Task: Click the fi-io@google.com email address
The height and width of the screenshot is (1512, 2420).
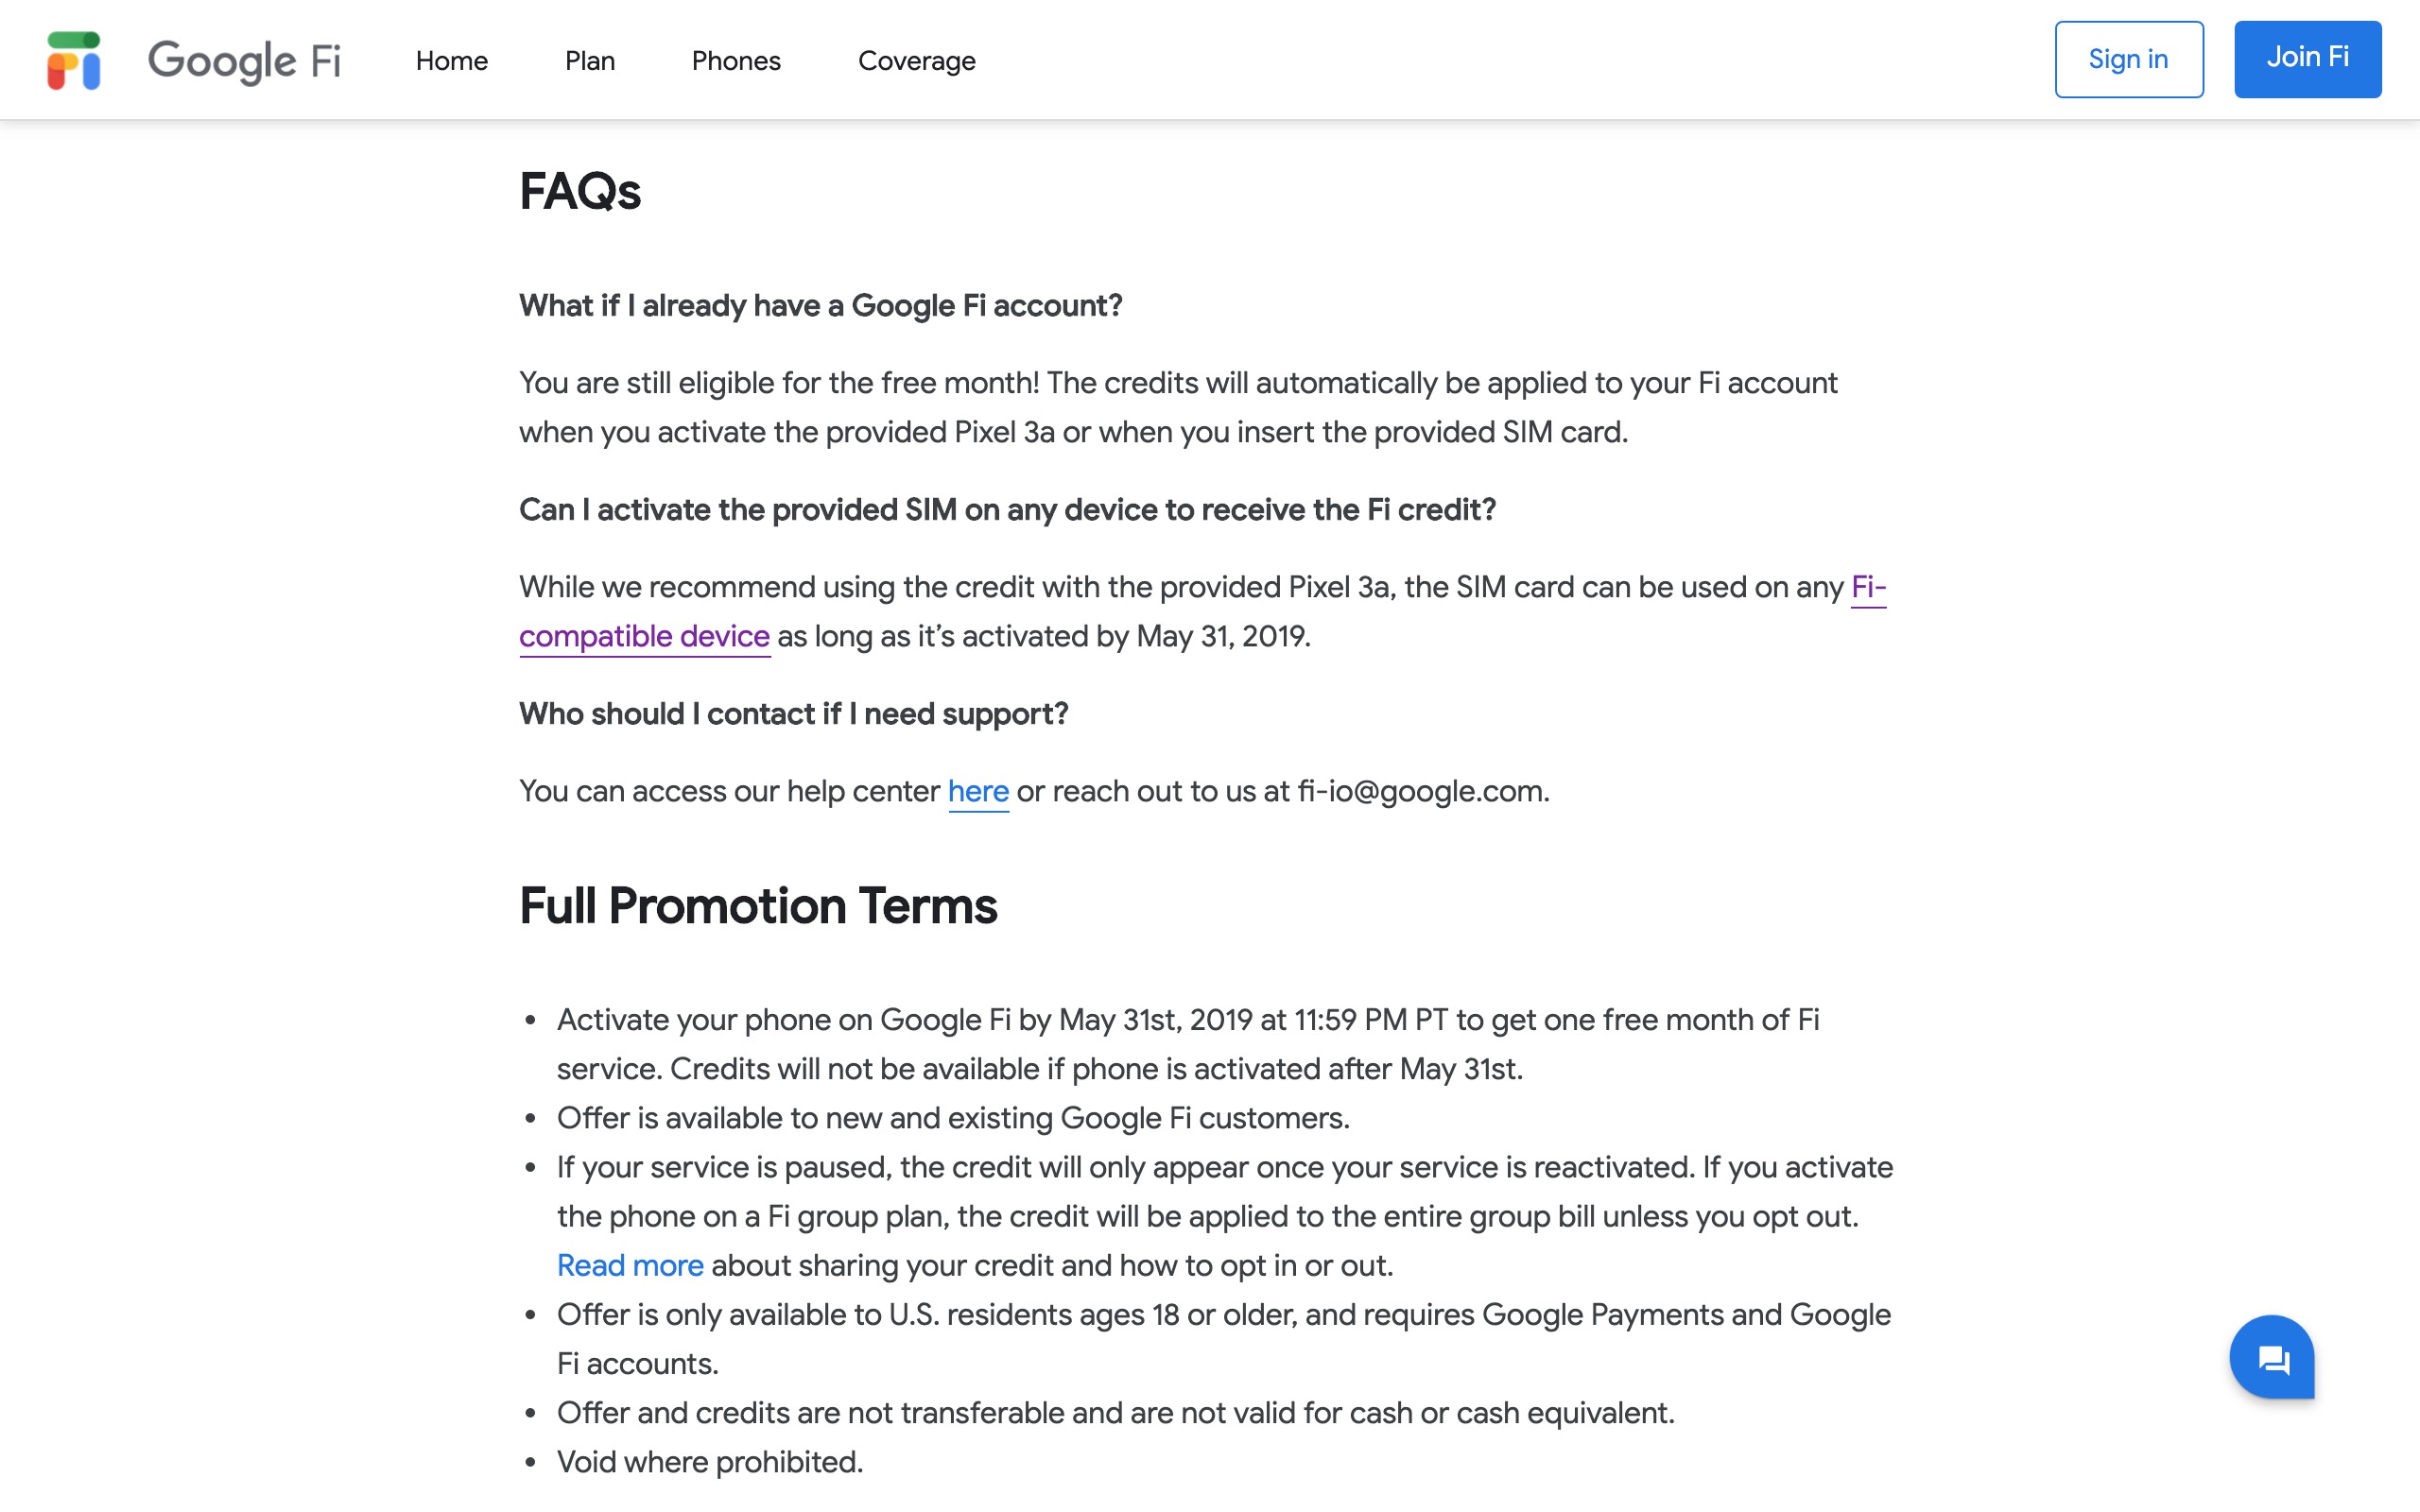Action: (x=1420, y=791)
